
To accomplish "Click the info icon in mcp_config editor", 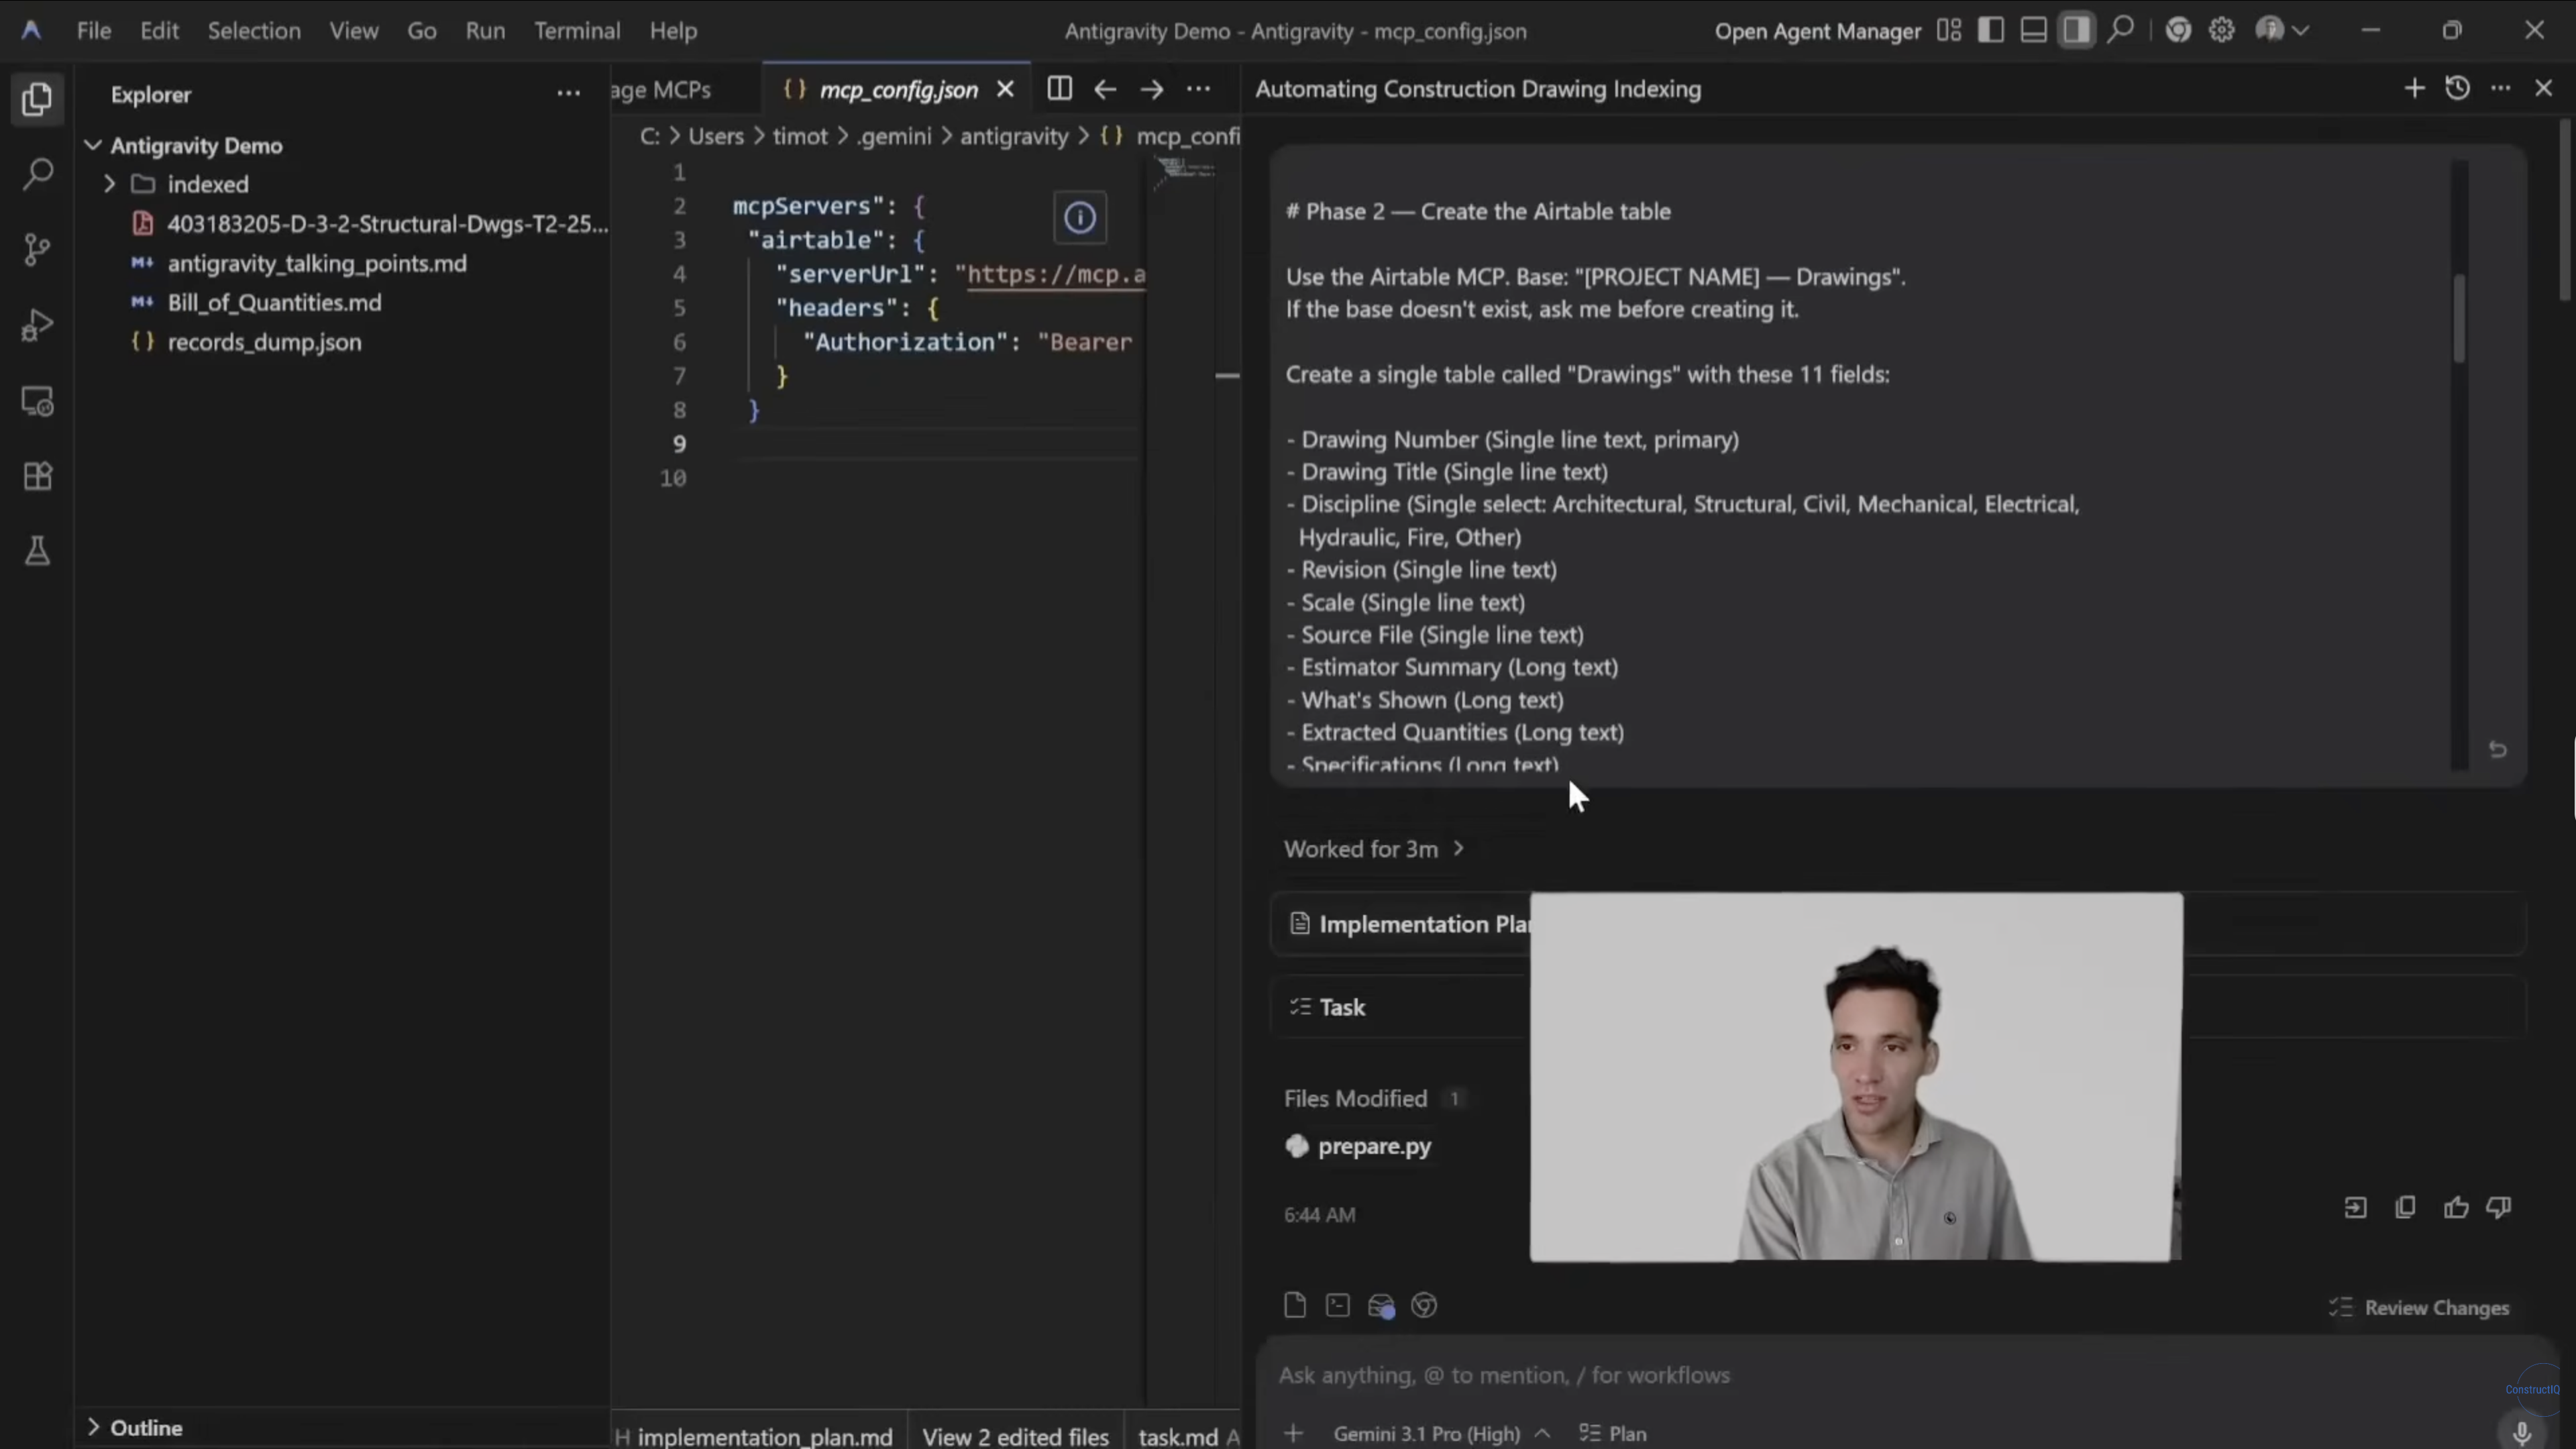I will tap(1080, 218).
